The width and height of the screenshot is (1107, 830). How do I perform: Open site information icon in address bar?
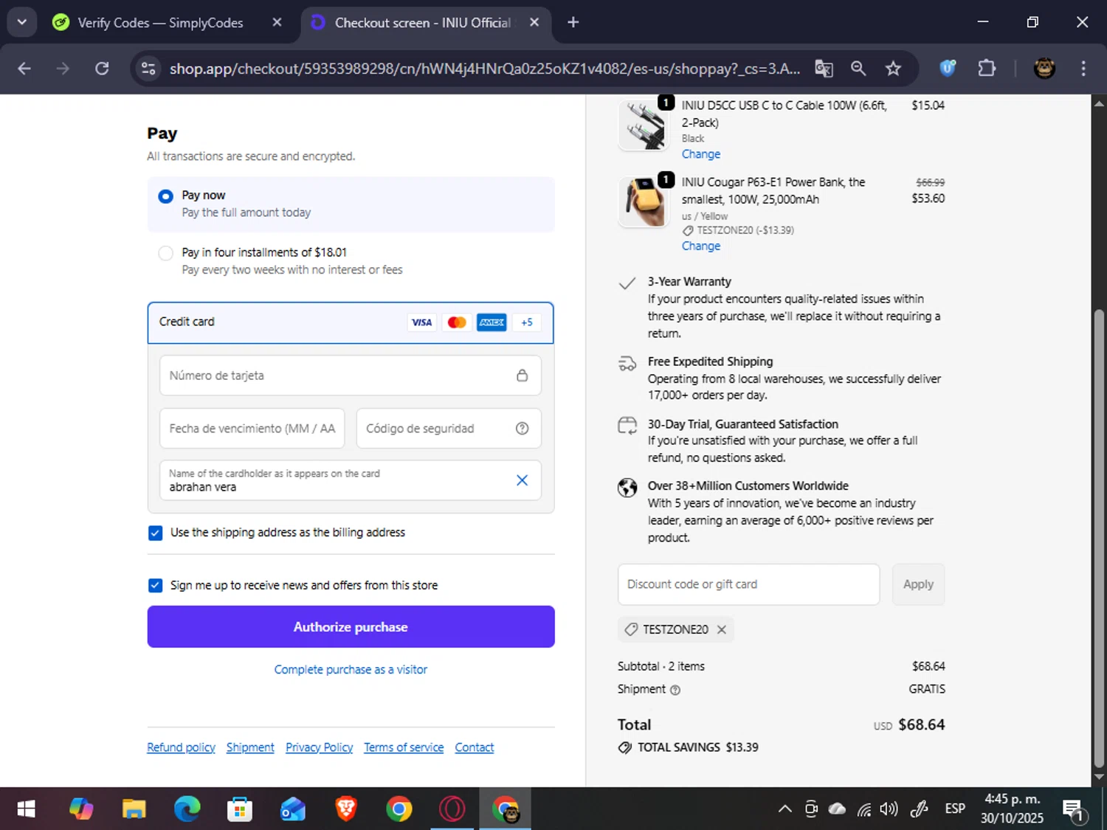pos(148,69)
